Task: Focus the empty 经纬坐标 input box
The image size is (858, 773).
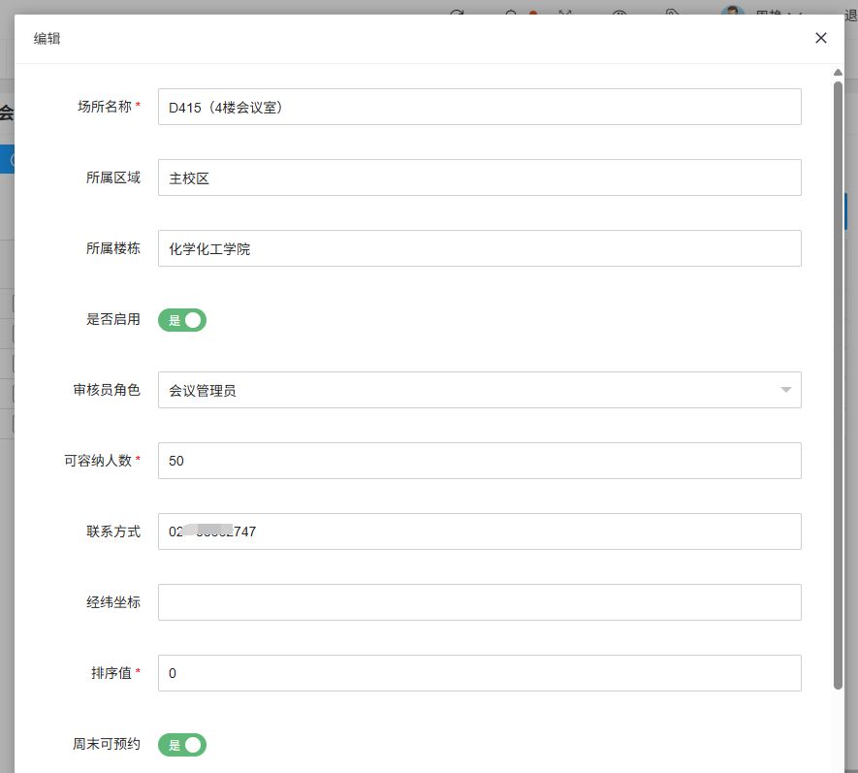Action: [x=479, y=602]
